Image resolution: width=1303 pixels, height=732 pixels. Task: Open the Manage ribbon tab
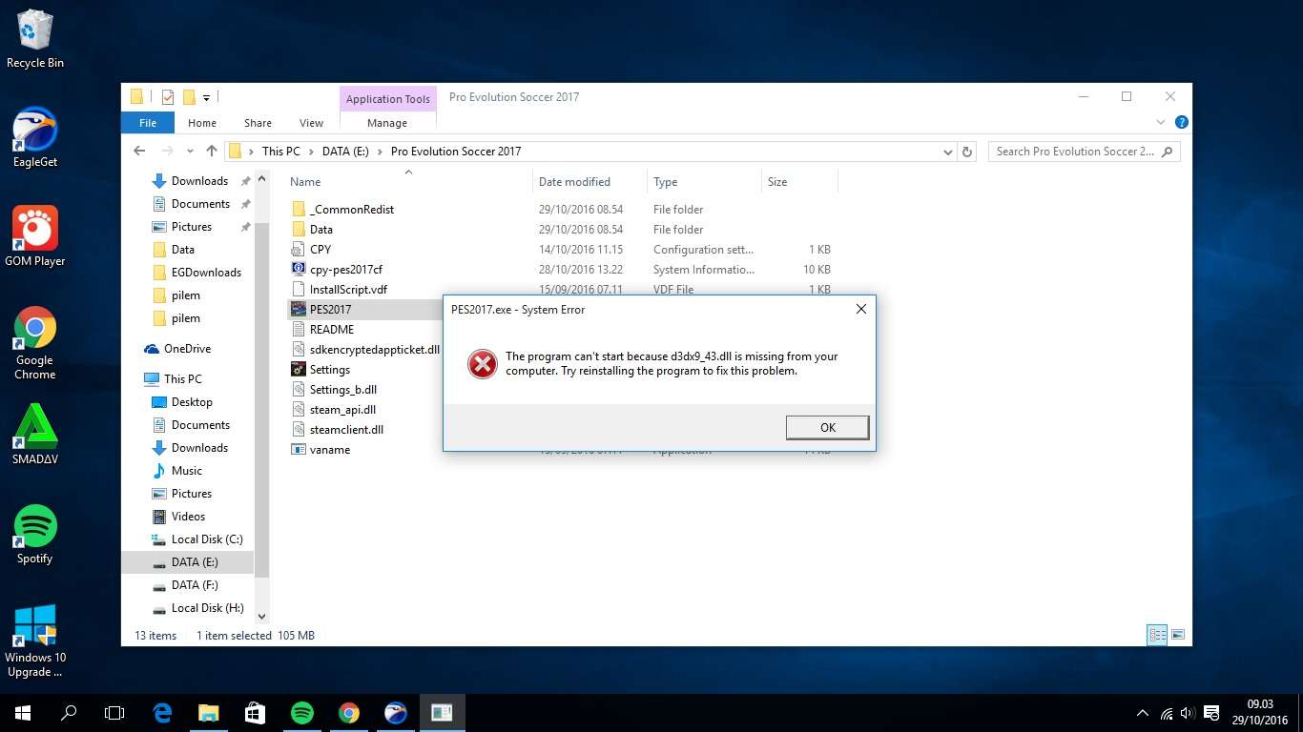387,123
